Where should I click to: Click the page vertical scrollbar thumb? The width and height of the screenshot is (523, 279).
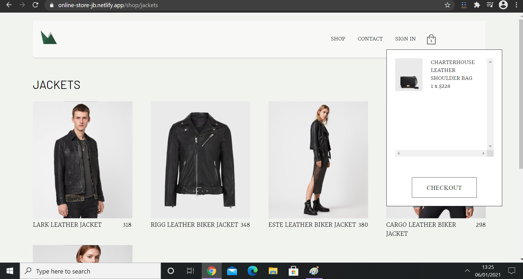(521, 94)
